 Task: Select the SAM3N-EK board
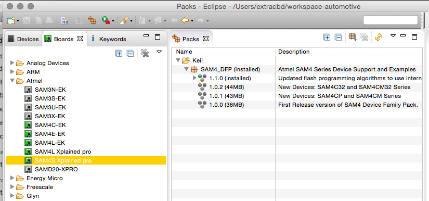50,90
